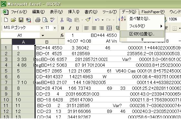This screenshot has width=181, height=119.
Task: Toggle Underline formatting
Action: pos(77,28)
